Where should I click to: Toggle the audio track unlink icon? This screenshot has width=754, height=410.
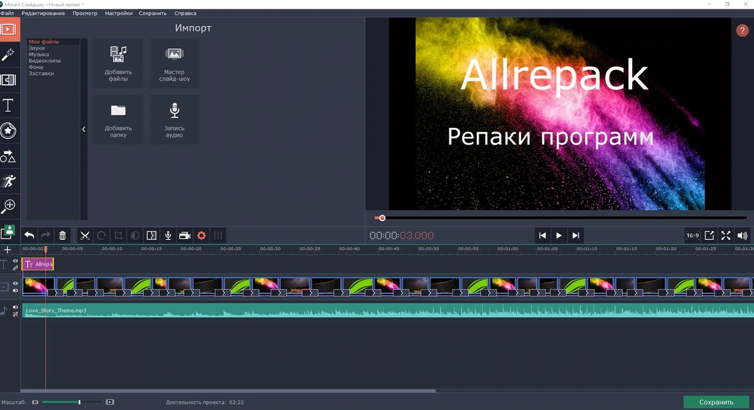pyautogui.click(x=16, y=314)
